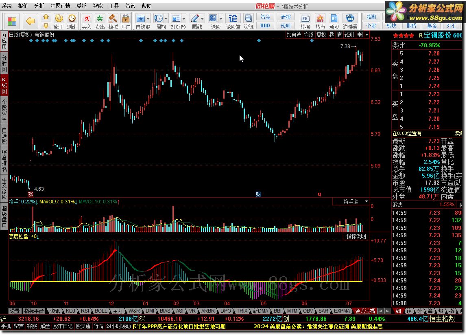The image size is (467, 335).
Task: Click the 测速 clock icon
Action: pyautogui.click(x=72, y=18)
